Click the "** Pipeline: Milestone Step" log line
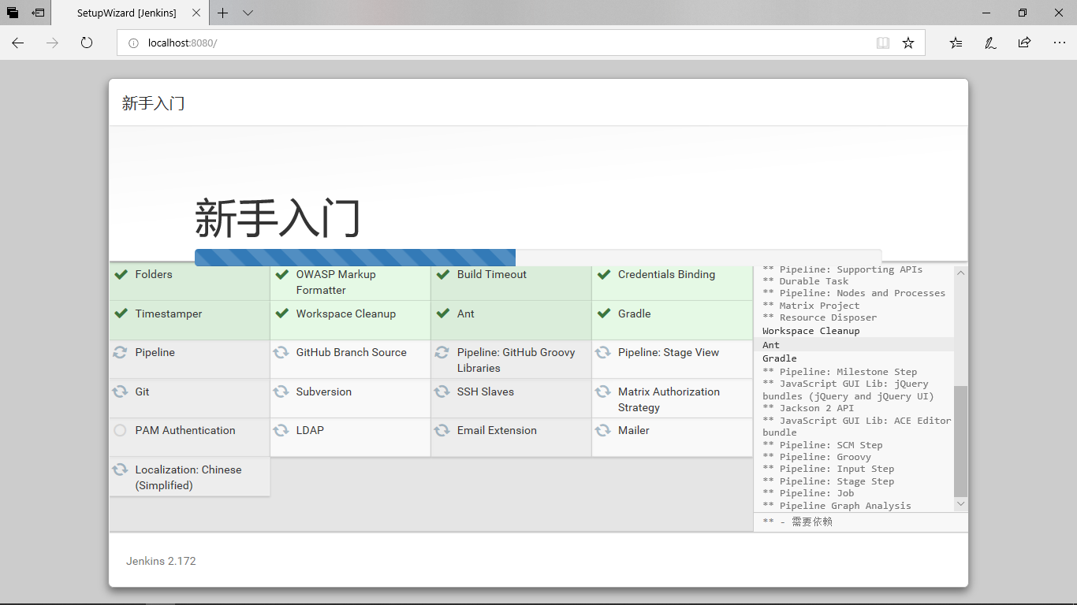1077x605 pixels. tap(840, 372)
